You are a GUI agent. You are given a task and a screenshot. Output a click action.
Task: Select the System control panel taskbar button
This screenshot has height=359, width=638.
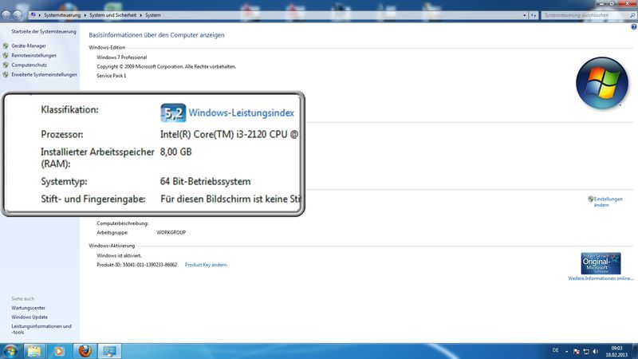(109, 351)
